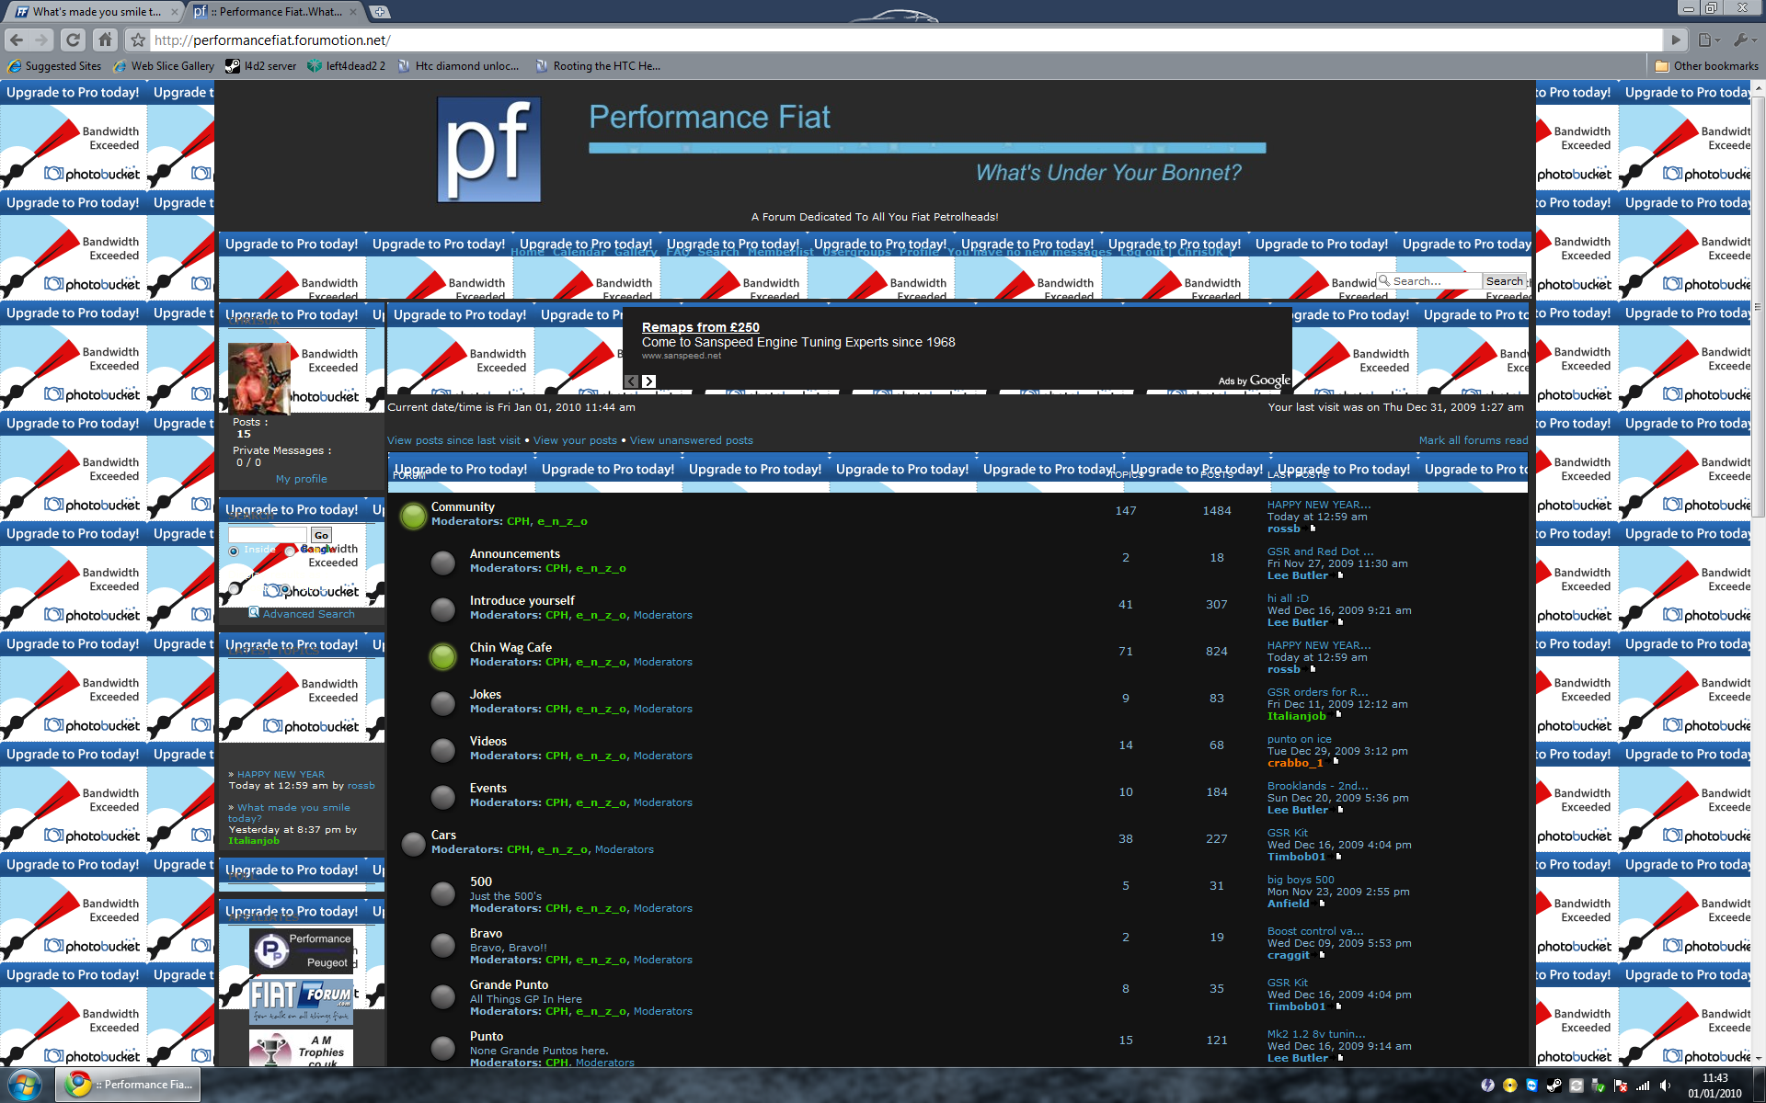The height and width of the screenshot is (1103, 1766).
Task: Expand the Other bookmarks folder
Action: tap(1706, 66)
